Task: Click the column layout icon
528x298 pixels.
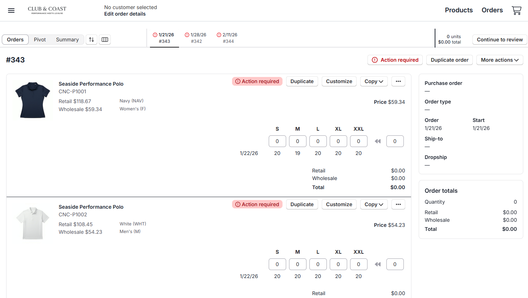Action: [105, 40]
